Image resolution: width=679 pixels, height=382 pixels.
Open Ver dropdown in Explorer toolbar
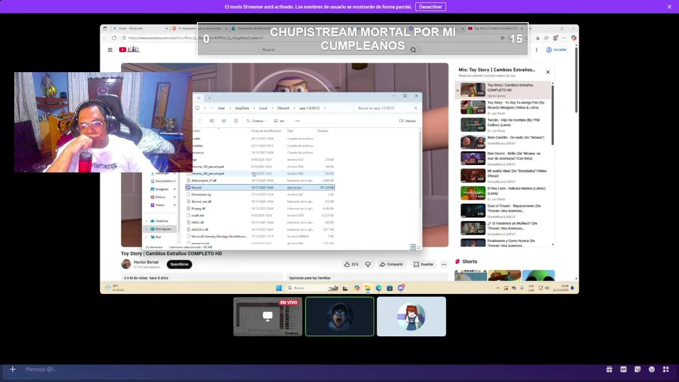280,121
